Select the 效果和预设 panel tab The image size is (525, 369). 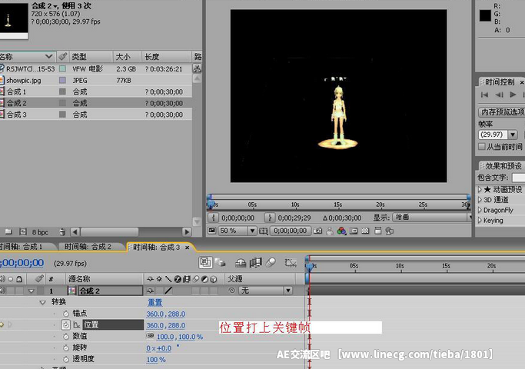[503, 166]
